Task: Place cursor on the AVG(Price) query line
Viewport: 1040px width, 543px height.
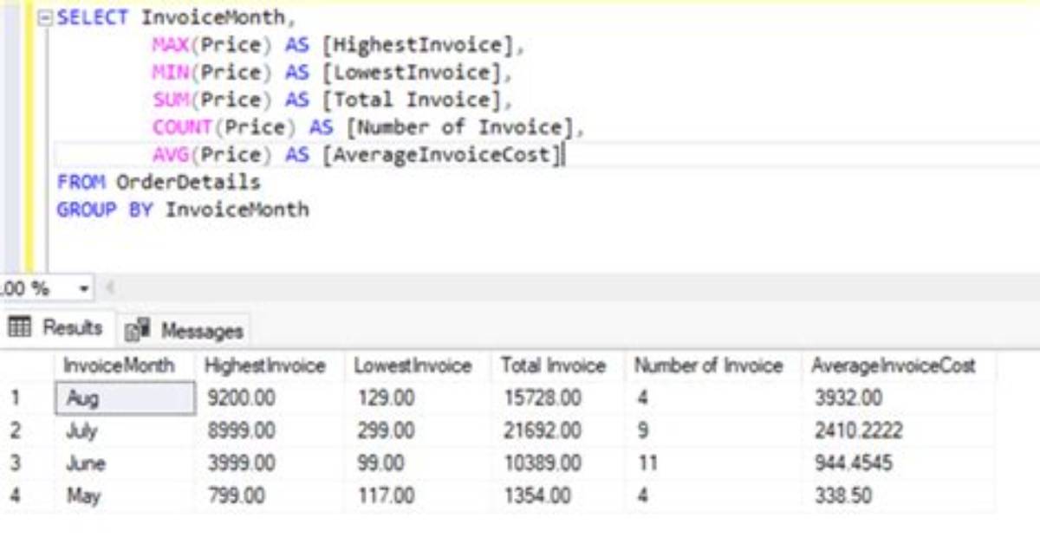Action: pyautogui.click(x=358, y=156)
